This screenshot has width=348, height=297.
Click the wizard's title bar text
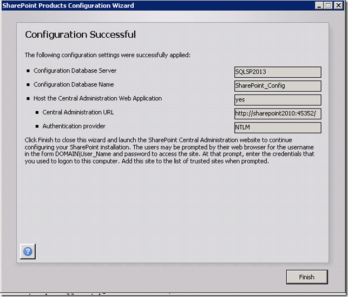pyautogui.click(x=69, y=5)
